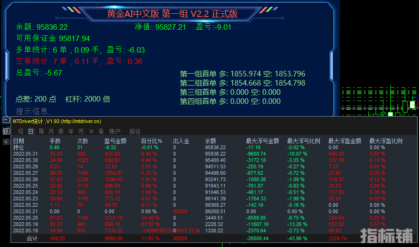Switch to the 账户 account tab

115,131
